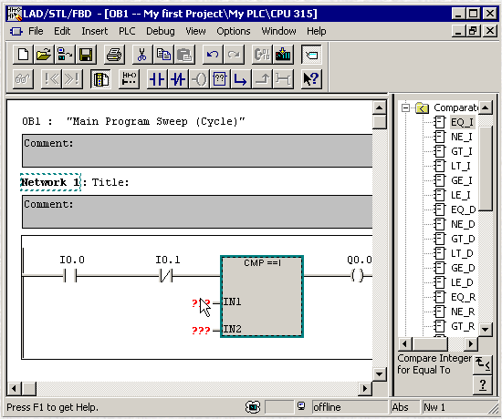The width and height of the screenshot is (502, 419).
Task: Toggle the overviews panel button
Action: 311,55
